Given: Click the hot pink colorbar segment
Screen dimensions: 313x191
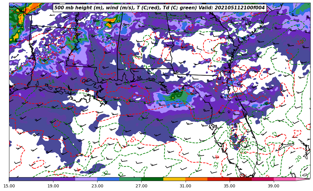Looking at the screenshot, I should [284, 179].
